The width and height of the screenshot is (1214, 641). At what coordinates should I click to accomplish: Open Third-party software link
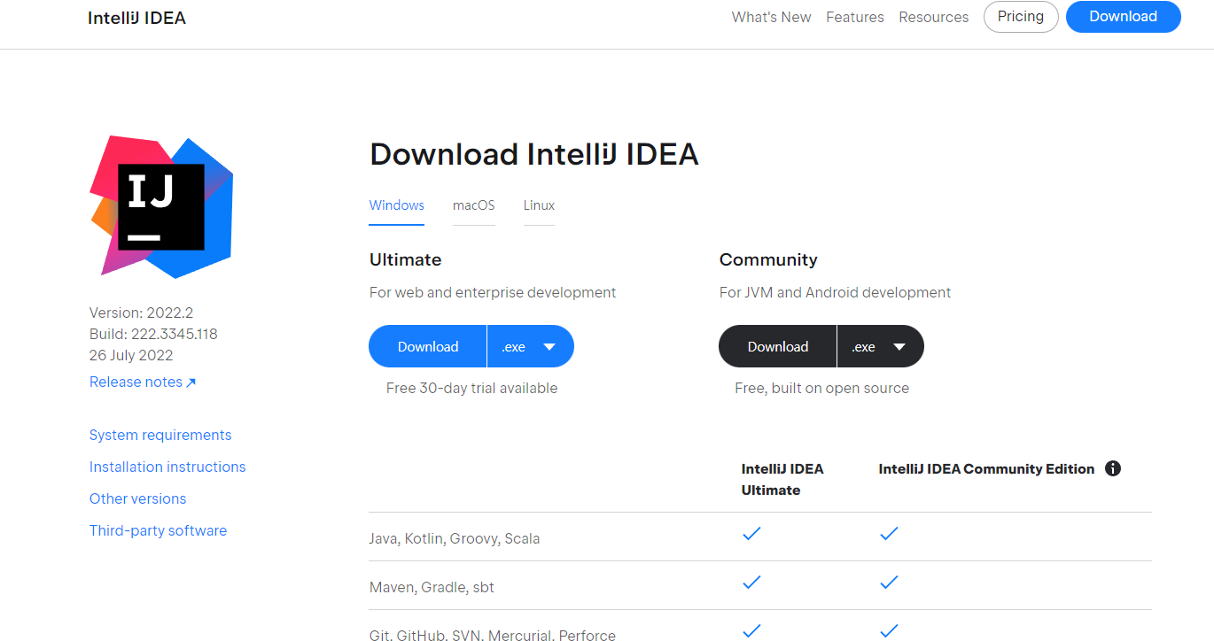[158, 530]
